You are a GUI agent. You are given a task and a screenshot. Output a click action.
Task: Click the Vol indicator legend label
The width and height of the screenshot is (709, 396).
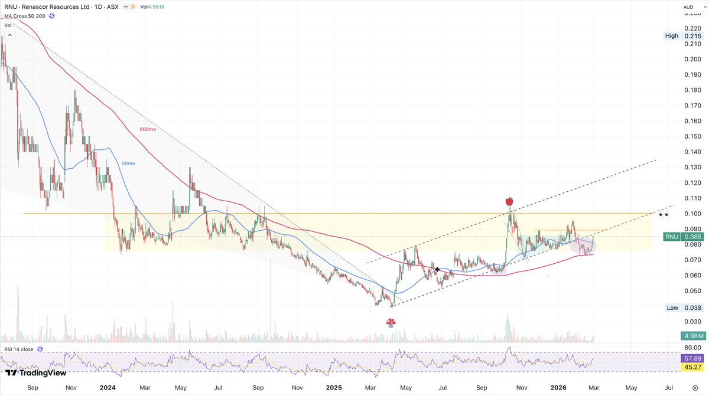click(8, 25)
